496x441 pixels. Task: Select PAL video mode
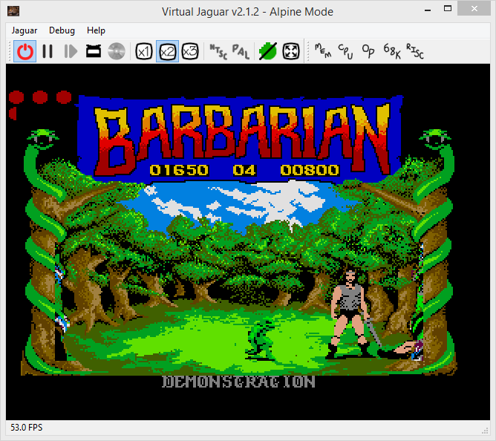(x=241, y=51)
